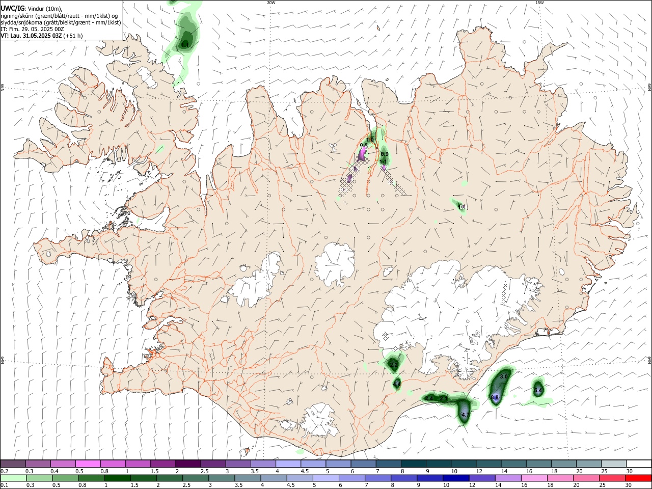This screenshot has width=652, height=489.
Task: Pick the bottom-row legend swatch labeled 4
Action: 273,478
